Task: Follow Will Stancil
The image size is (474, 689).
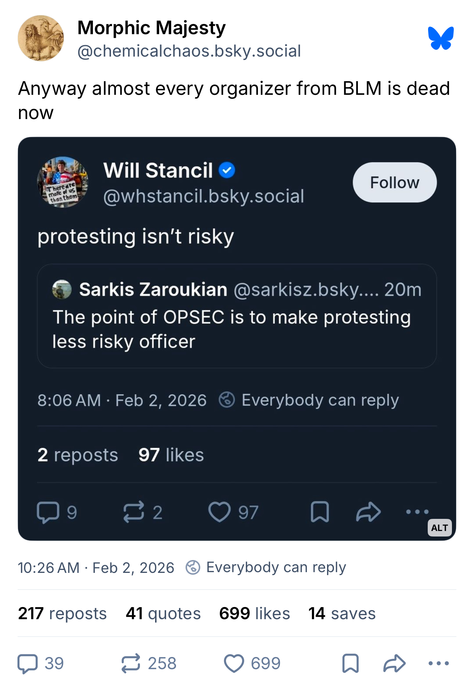Action: pyautogui.click(x=394, y=182)
